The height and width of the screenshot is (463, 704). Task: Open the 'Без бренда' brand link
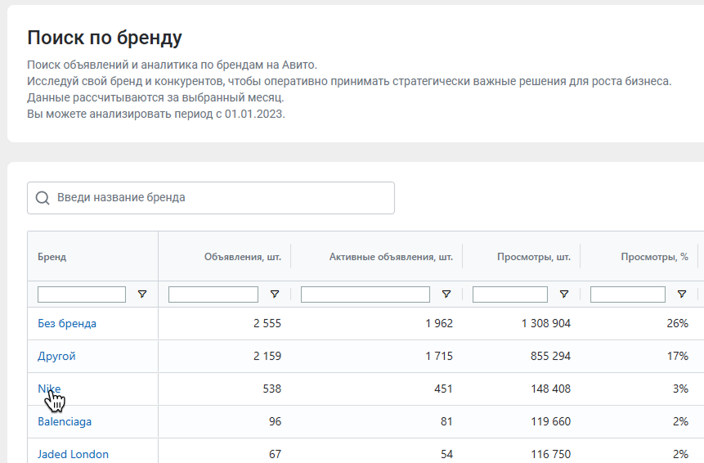(x=67, y=323)
